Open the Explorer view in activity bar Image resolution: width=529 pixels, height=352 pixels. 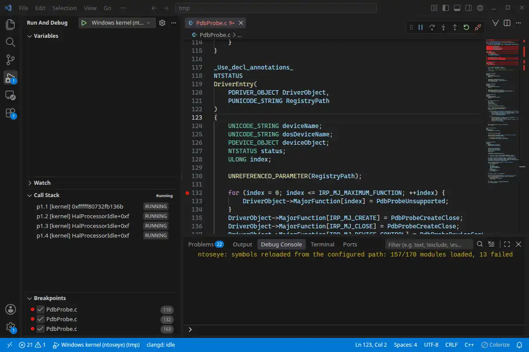coord(11,24)
